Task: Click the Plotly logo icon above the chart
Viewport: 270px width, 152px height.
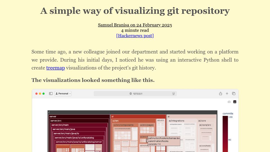Action: click(235, 102)
